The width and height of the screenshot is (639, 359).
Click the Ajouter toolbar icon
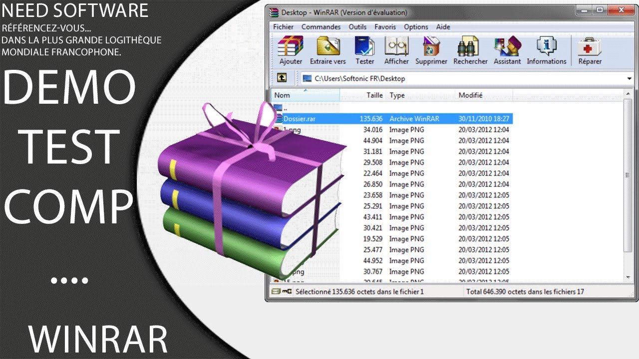pos(291,46)
